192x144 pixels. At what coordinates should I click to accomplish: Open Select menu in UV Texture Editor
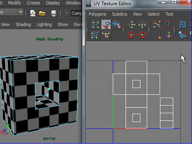(154, 14)
